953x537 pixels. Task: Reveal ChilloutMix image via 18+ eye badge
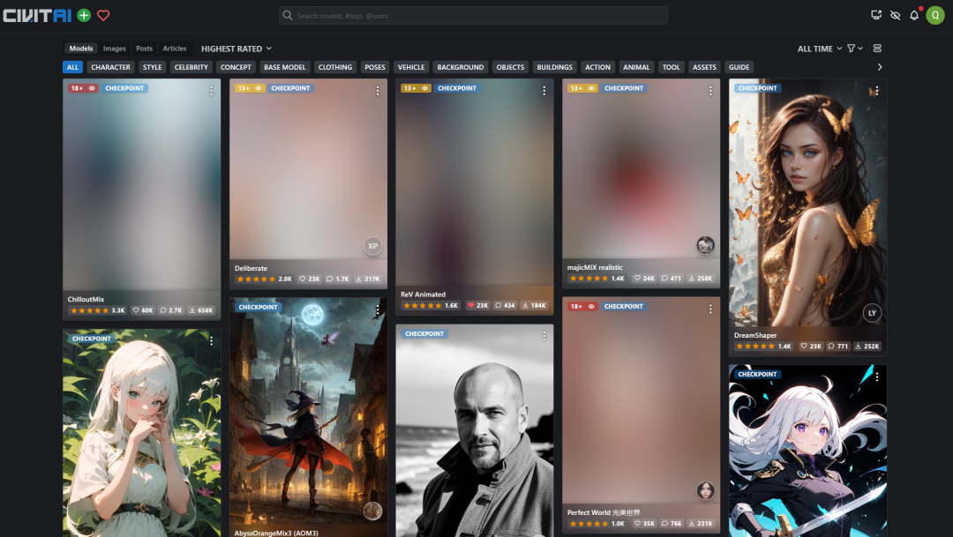(x=83, y=88)
